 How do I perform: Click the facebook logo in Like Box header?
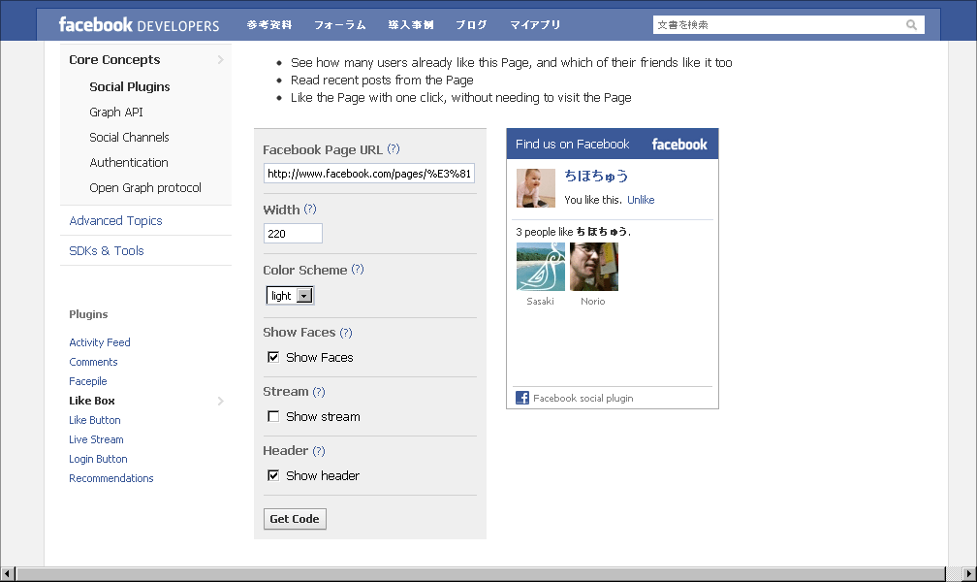pos(679,145)
